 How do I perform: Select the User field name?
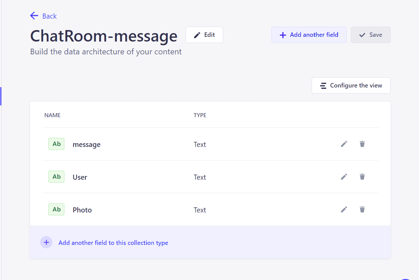point(80,177)
